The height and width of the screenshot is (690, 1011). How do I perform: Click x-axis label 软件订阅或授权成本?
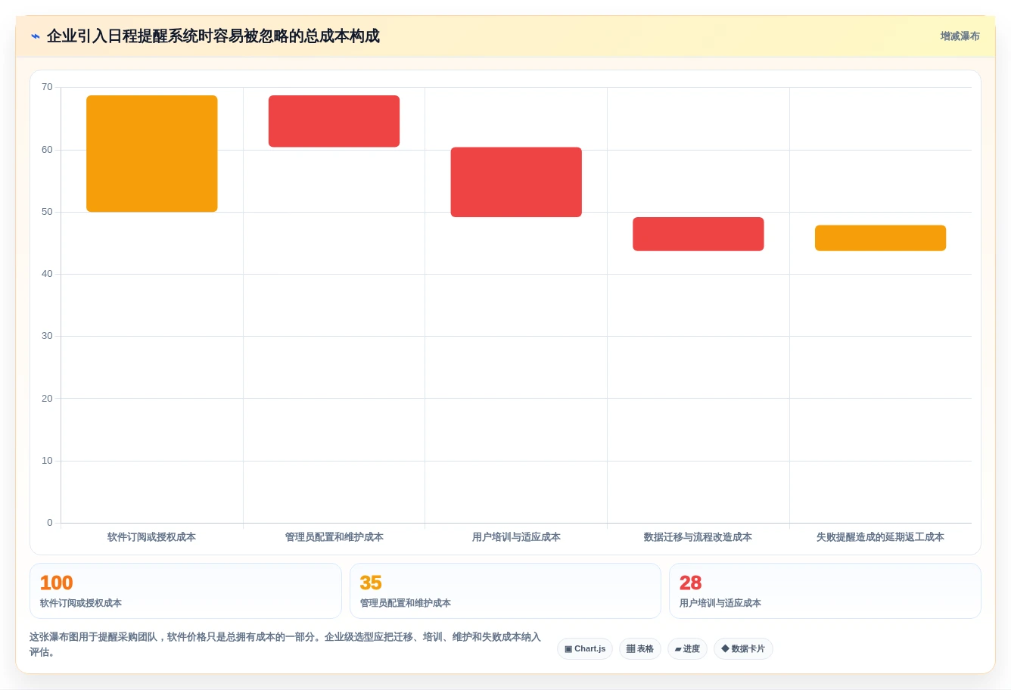point(151,537)
